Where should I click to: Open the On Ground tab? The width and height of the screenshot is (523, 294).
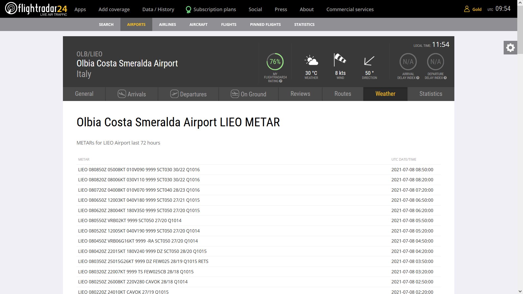(248, 94)
